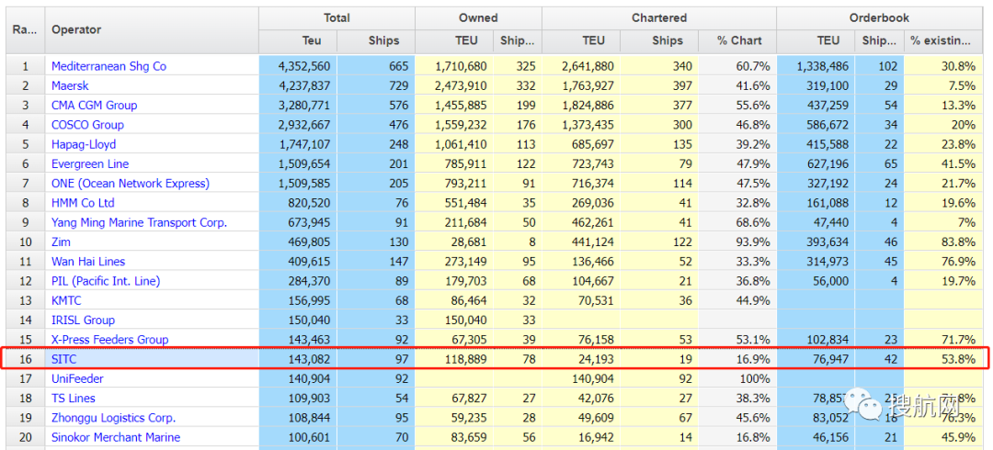The image size is (993, 450).
Task: Click the Chartered group column header
Action: click(x=658, y=17)
